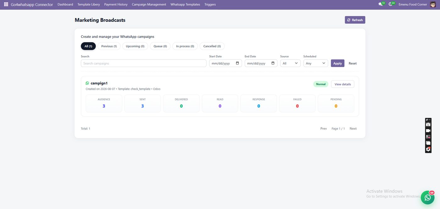Image resolution: width=440 pixels, height=209 pixels.
Task: Click the stacked windows icon in side toolbar
Action: [428, 143]
